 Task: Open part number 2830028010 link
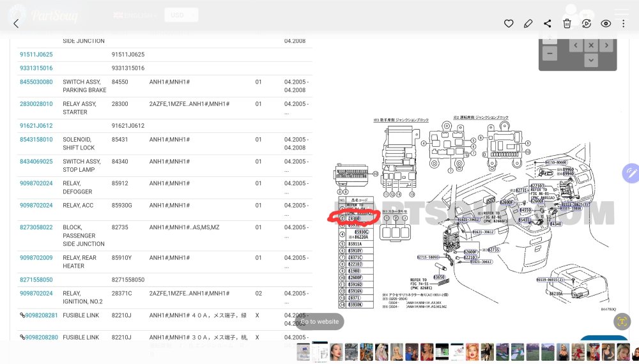[x=36, y=104]
